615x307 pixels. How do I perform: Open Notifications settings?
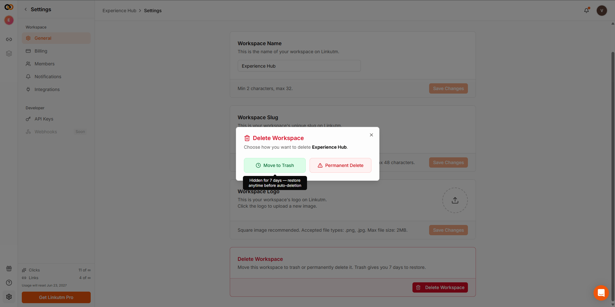[x=56, y=77]
